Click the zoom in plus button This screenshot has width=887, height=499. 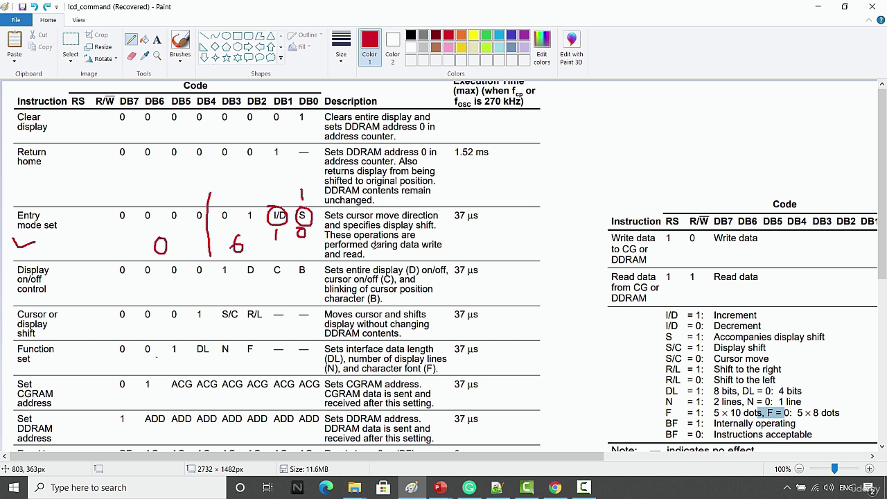click(870, 469)
